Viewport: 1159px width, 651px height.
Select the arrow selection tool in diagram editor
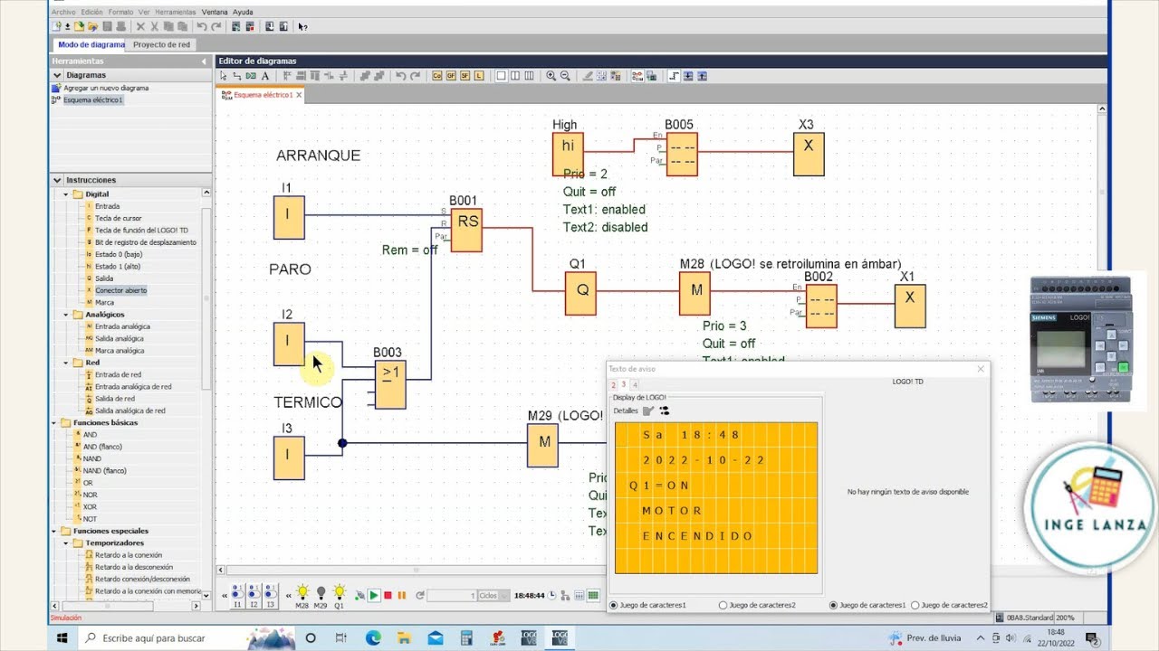pos(225,76)
